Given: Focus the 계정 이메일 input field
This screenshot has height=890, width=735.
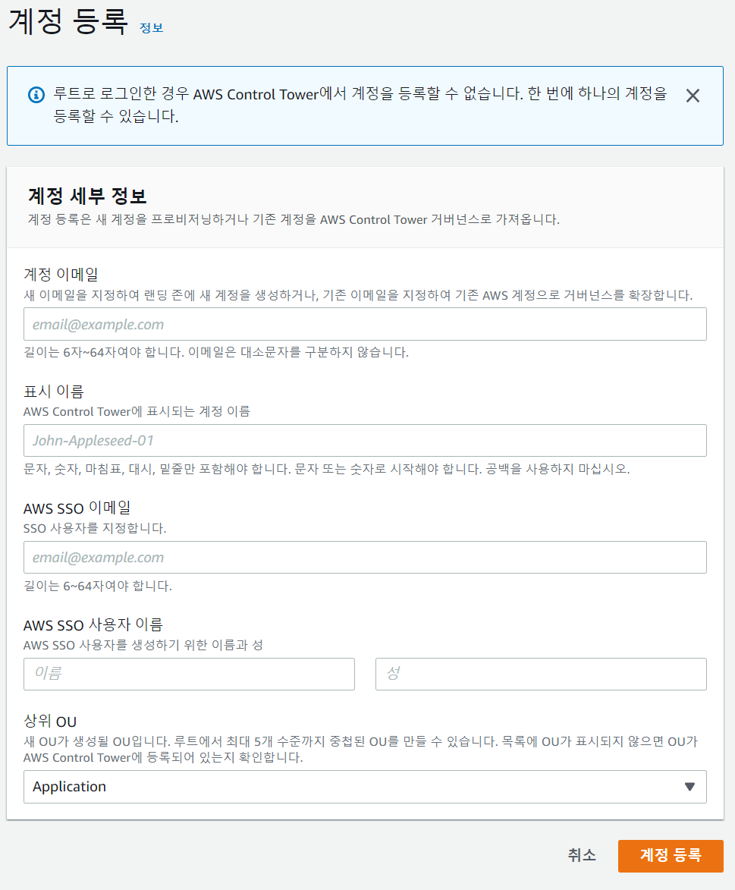Looking at the screenshot, I should coord(365,324).
